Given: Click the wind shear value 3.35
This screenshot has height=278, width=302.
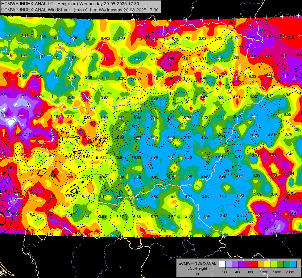Looking at the screenshot, I should pyautogui.click(x=89, y=78).
